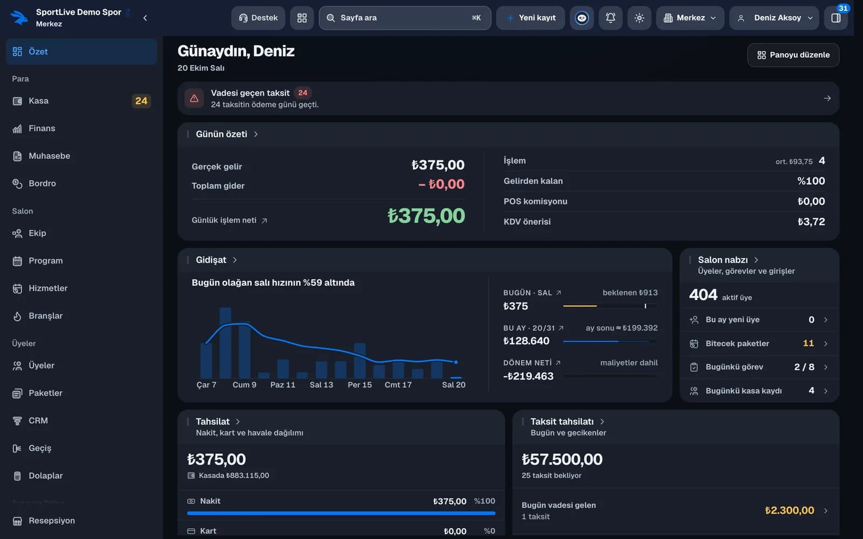The image size is (863, 539).
Task: Expand the Bitecek paketler row chevron
Action: click(826, 343)
